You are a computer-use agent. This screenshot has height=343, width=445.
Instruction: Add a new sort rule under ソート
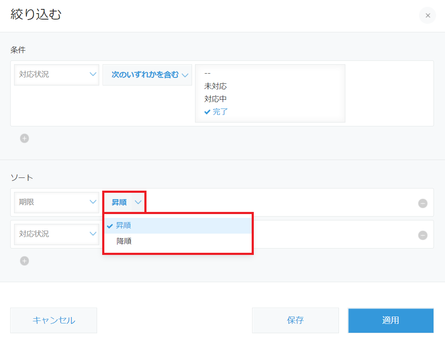click(24, 261)
